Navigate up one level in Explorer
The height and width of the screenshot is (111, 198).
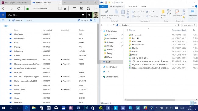tap(114, 25)
